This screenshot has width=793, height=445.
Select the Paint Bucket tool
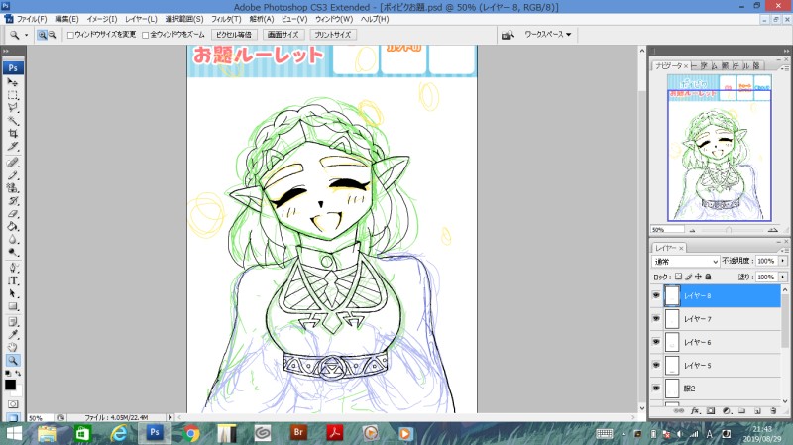[x=13, y=227]
